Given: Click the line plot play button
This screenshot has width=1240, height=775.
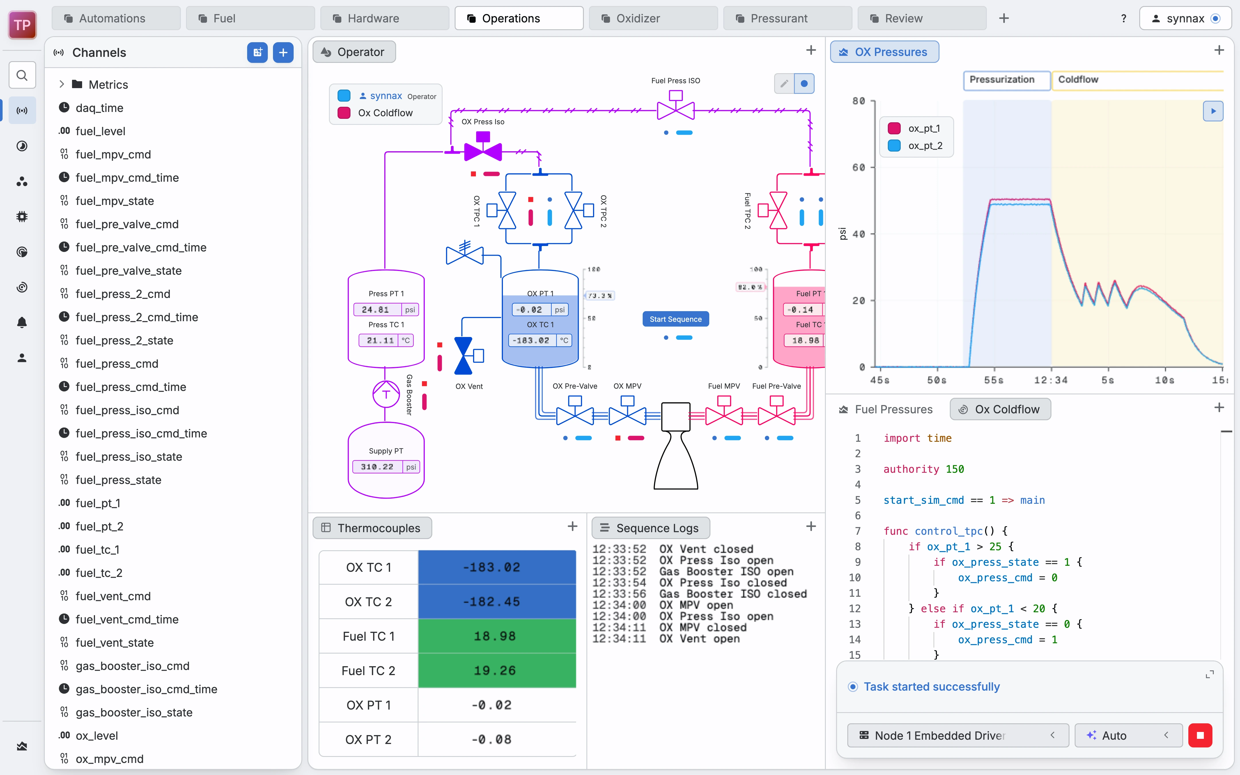Looking at the screenshot, I should (x=1213, y=111).
